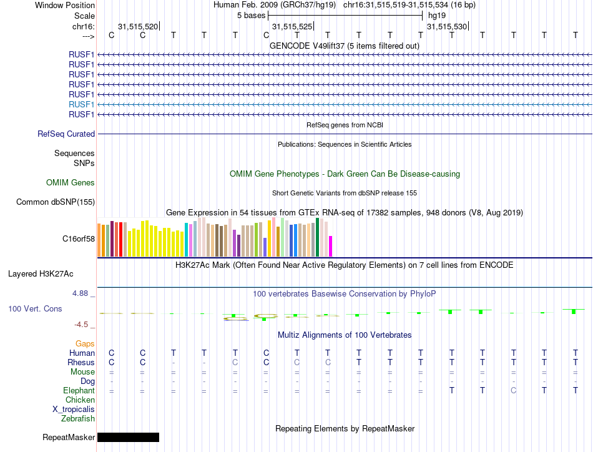Click coordinates 'chr16:31,515,519-31,515,534 (16 bp)'
Viewport: 593px width, 452px height.
click(x=409, y=5)
